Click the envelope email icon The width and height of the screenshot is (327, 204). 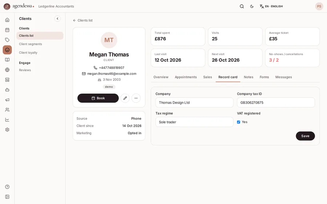84,74
